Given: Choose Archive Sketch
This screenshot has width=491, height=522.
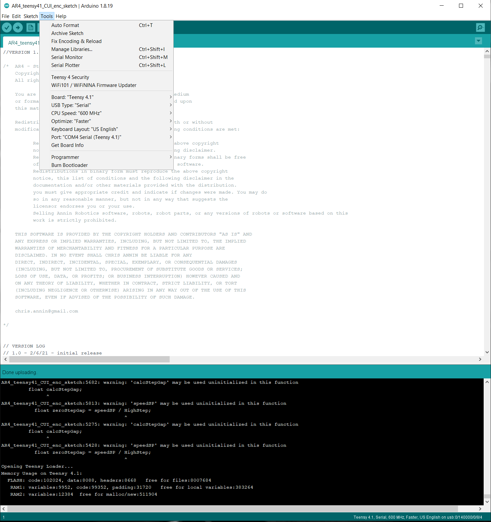Looking at the screenshot, I should pyautogui.click(x=106, y=33).
